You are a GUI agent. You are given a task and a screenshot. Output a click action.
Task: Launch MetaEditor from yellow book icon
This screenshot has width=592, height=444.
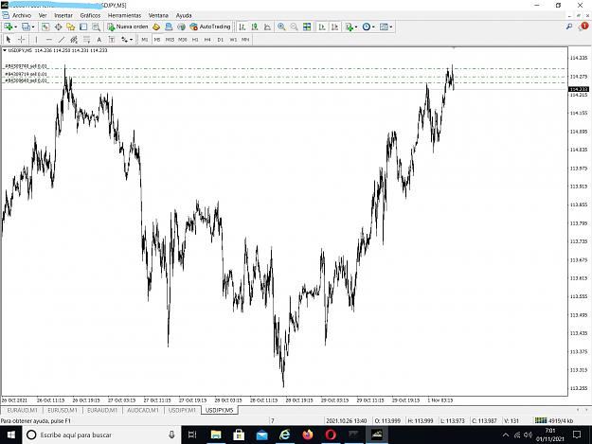point(156,27)
